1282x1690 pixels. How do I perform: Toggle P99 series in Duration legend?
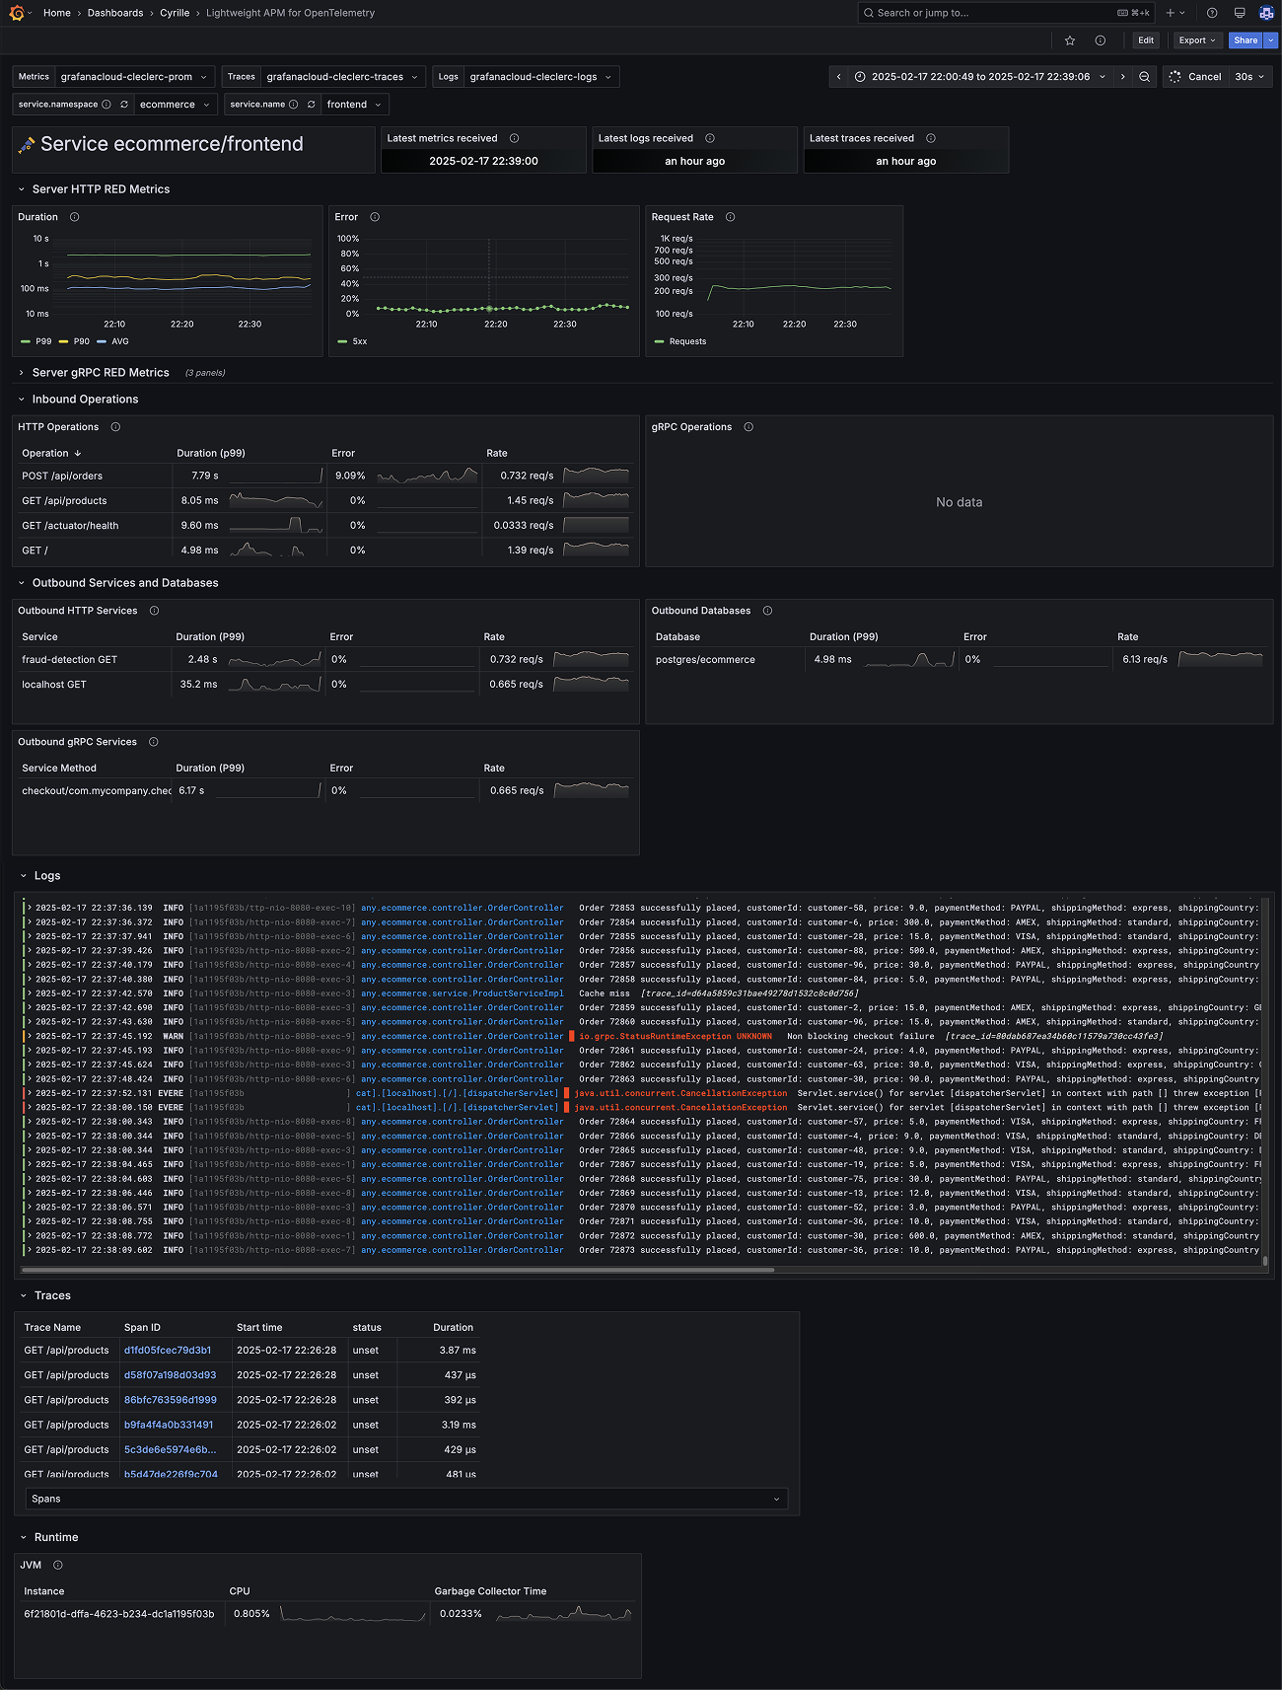[x=43, y=341]
